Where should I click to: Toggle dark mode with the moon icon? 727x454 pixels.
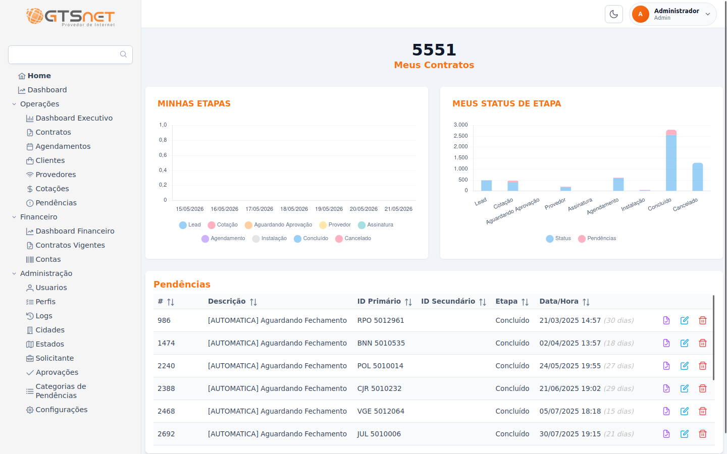tap(614, 14)
